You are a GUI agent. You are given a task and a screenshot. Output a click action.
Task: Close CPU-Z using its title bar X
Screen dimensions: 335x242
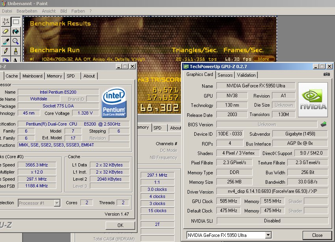tap(132, 67)
